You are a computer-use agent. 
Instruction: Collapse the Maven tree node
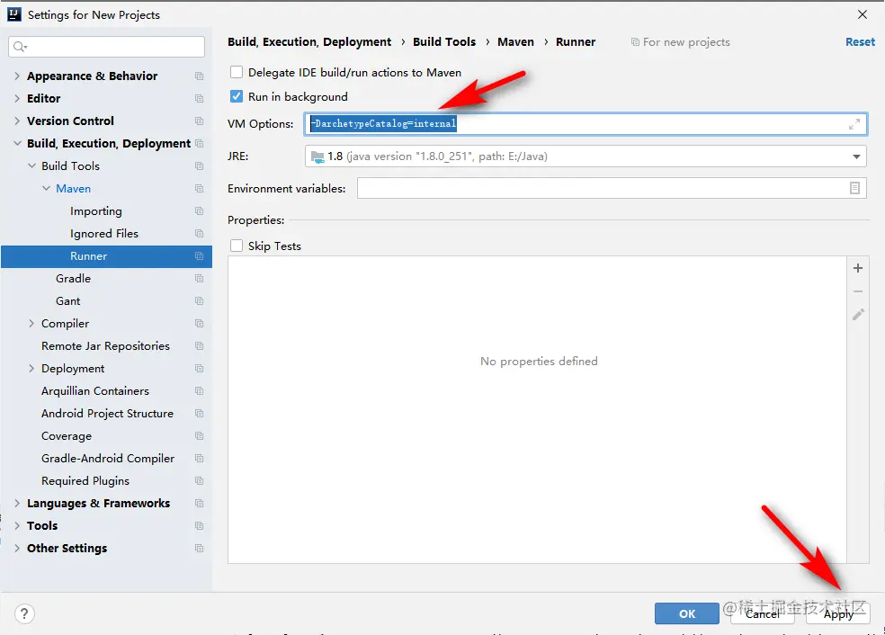(46, 189)
